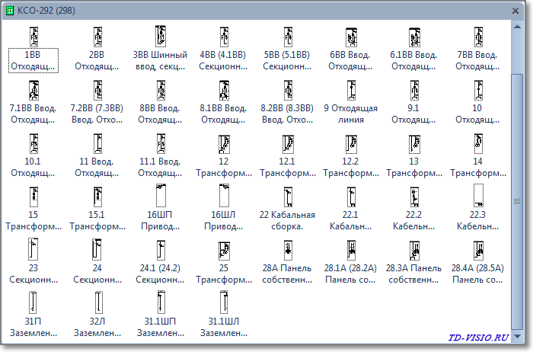Select the 16ШЛ Привод... shape
Screen dimensions: 533x352
(x=223, y=208)
